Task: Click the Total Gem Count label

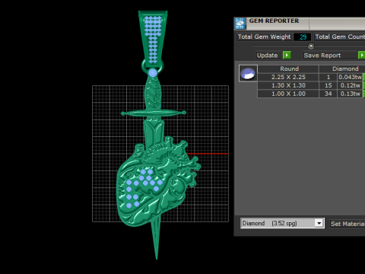Action: [x=340, y=37]
